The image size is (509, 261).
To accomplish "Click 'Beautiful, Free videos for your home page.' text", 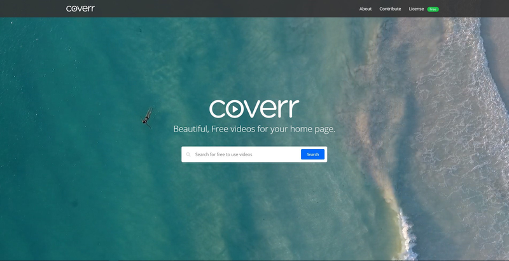I will tap(254, 129).
